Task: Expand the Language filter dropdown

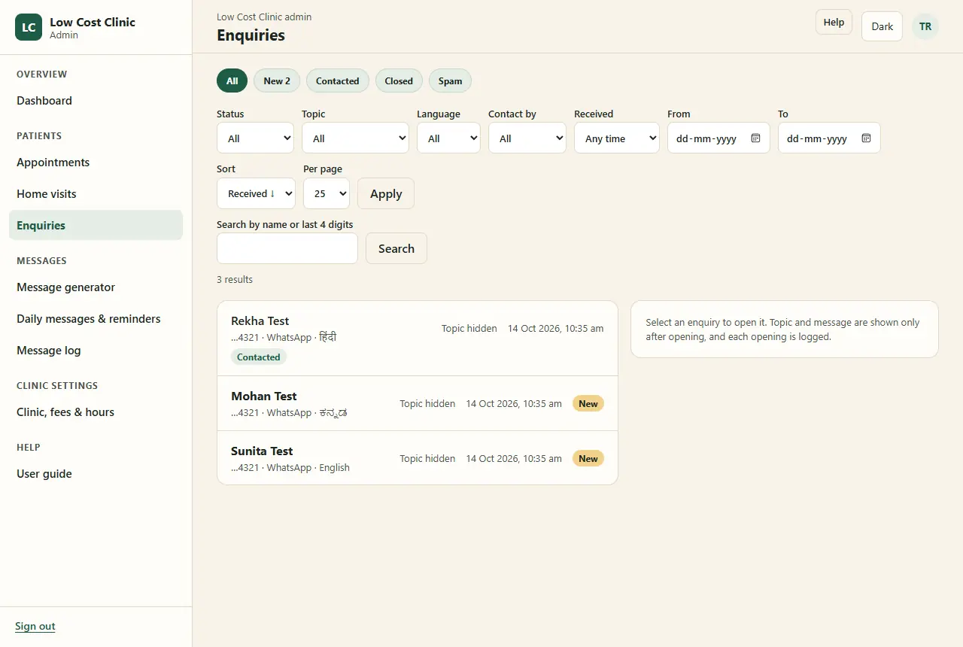Action: coord(448,138)
